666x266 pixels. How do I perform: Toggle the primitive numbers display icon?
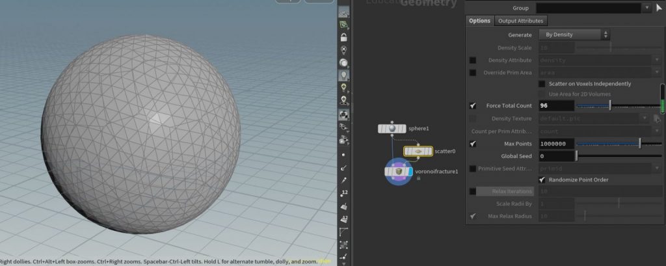tap(343, 219)
